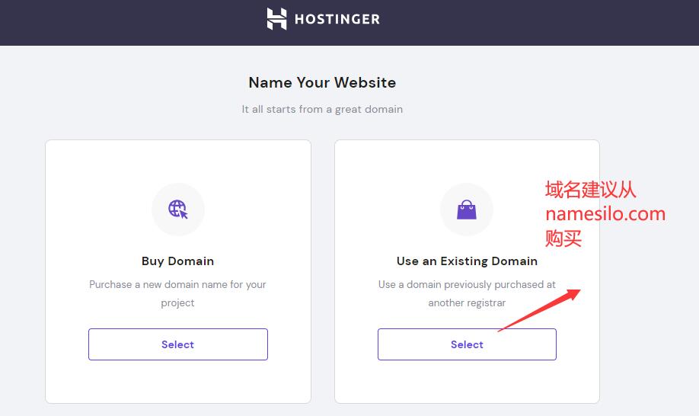Click the gray circle behind the globe icon
Image resolution: width=699 pixels, height=416 pixels.
point(178,209)
